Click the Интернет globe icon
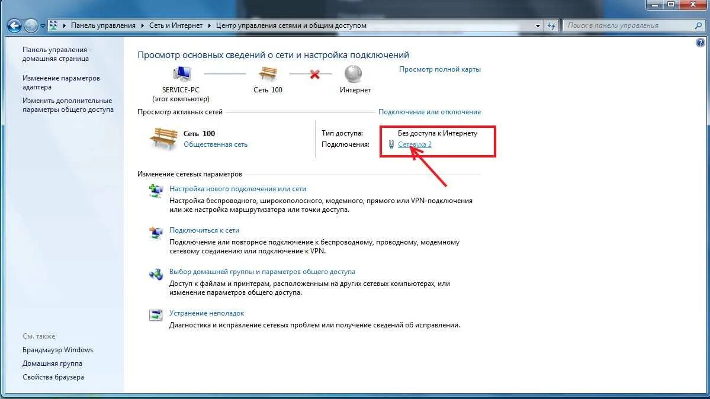710x399 pixels. pyautogui.click(x=353, y=74)
